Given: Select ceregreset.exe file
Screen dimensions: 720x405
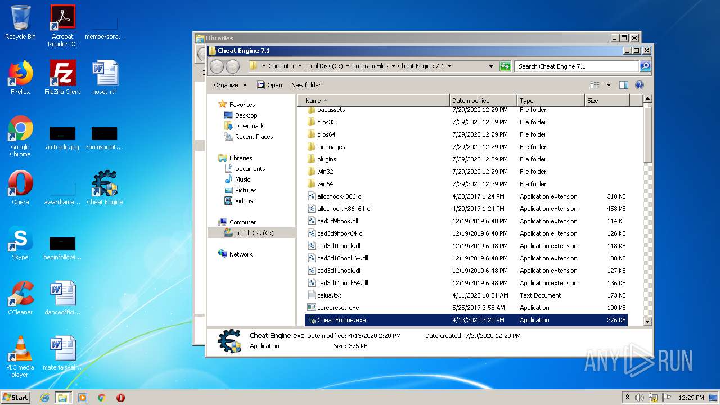Looking at the screenshot, I should [337, 308].
